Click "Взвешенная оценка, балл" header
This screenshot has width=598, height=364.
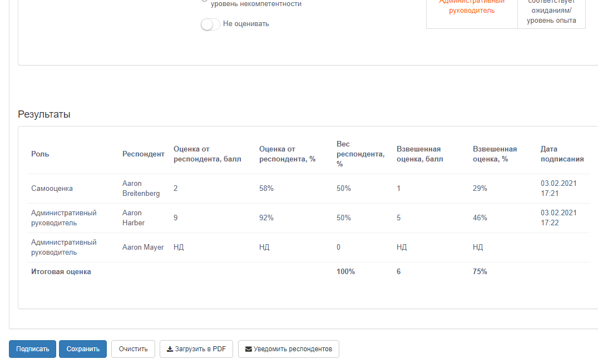(x=419, y=154)
